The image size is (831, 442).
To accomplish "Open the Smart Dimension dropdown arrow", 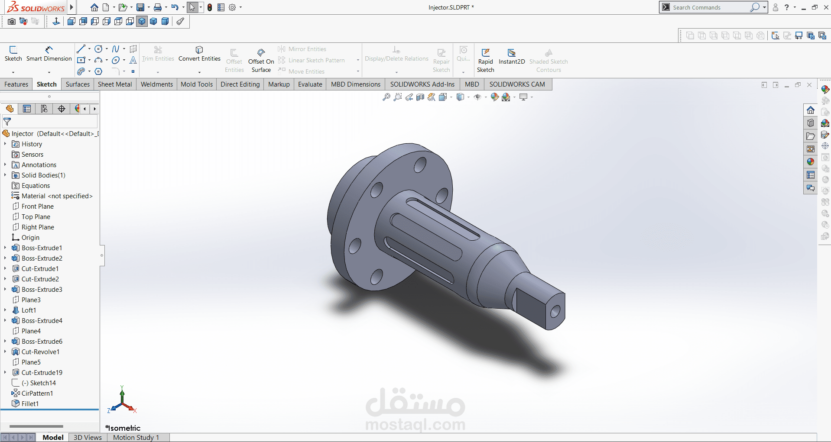I will click(49, 72).
